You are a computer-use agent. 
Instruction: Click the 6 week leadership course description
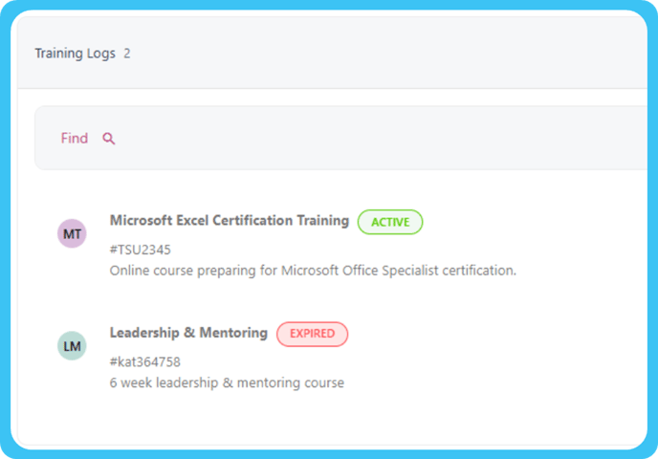pos(227,382)
